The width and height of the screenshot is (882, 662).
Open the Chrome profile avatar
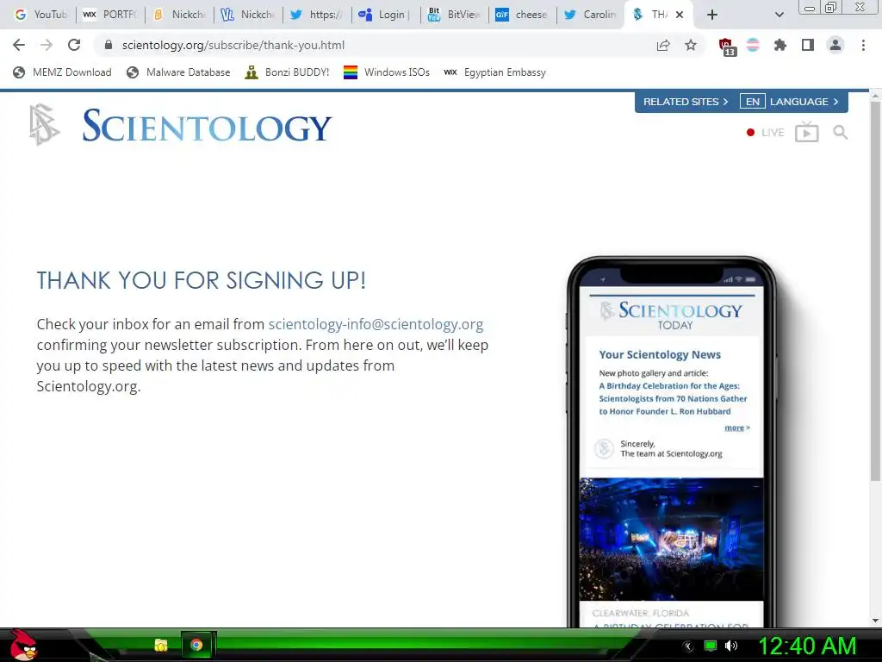coord(835,45)
